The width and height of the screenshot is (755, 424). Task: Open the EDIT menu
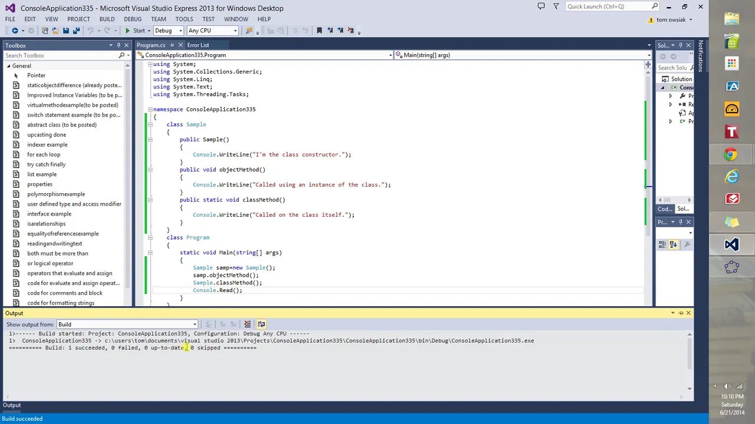click(30, 19)
